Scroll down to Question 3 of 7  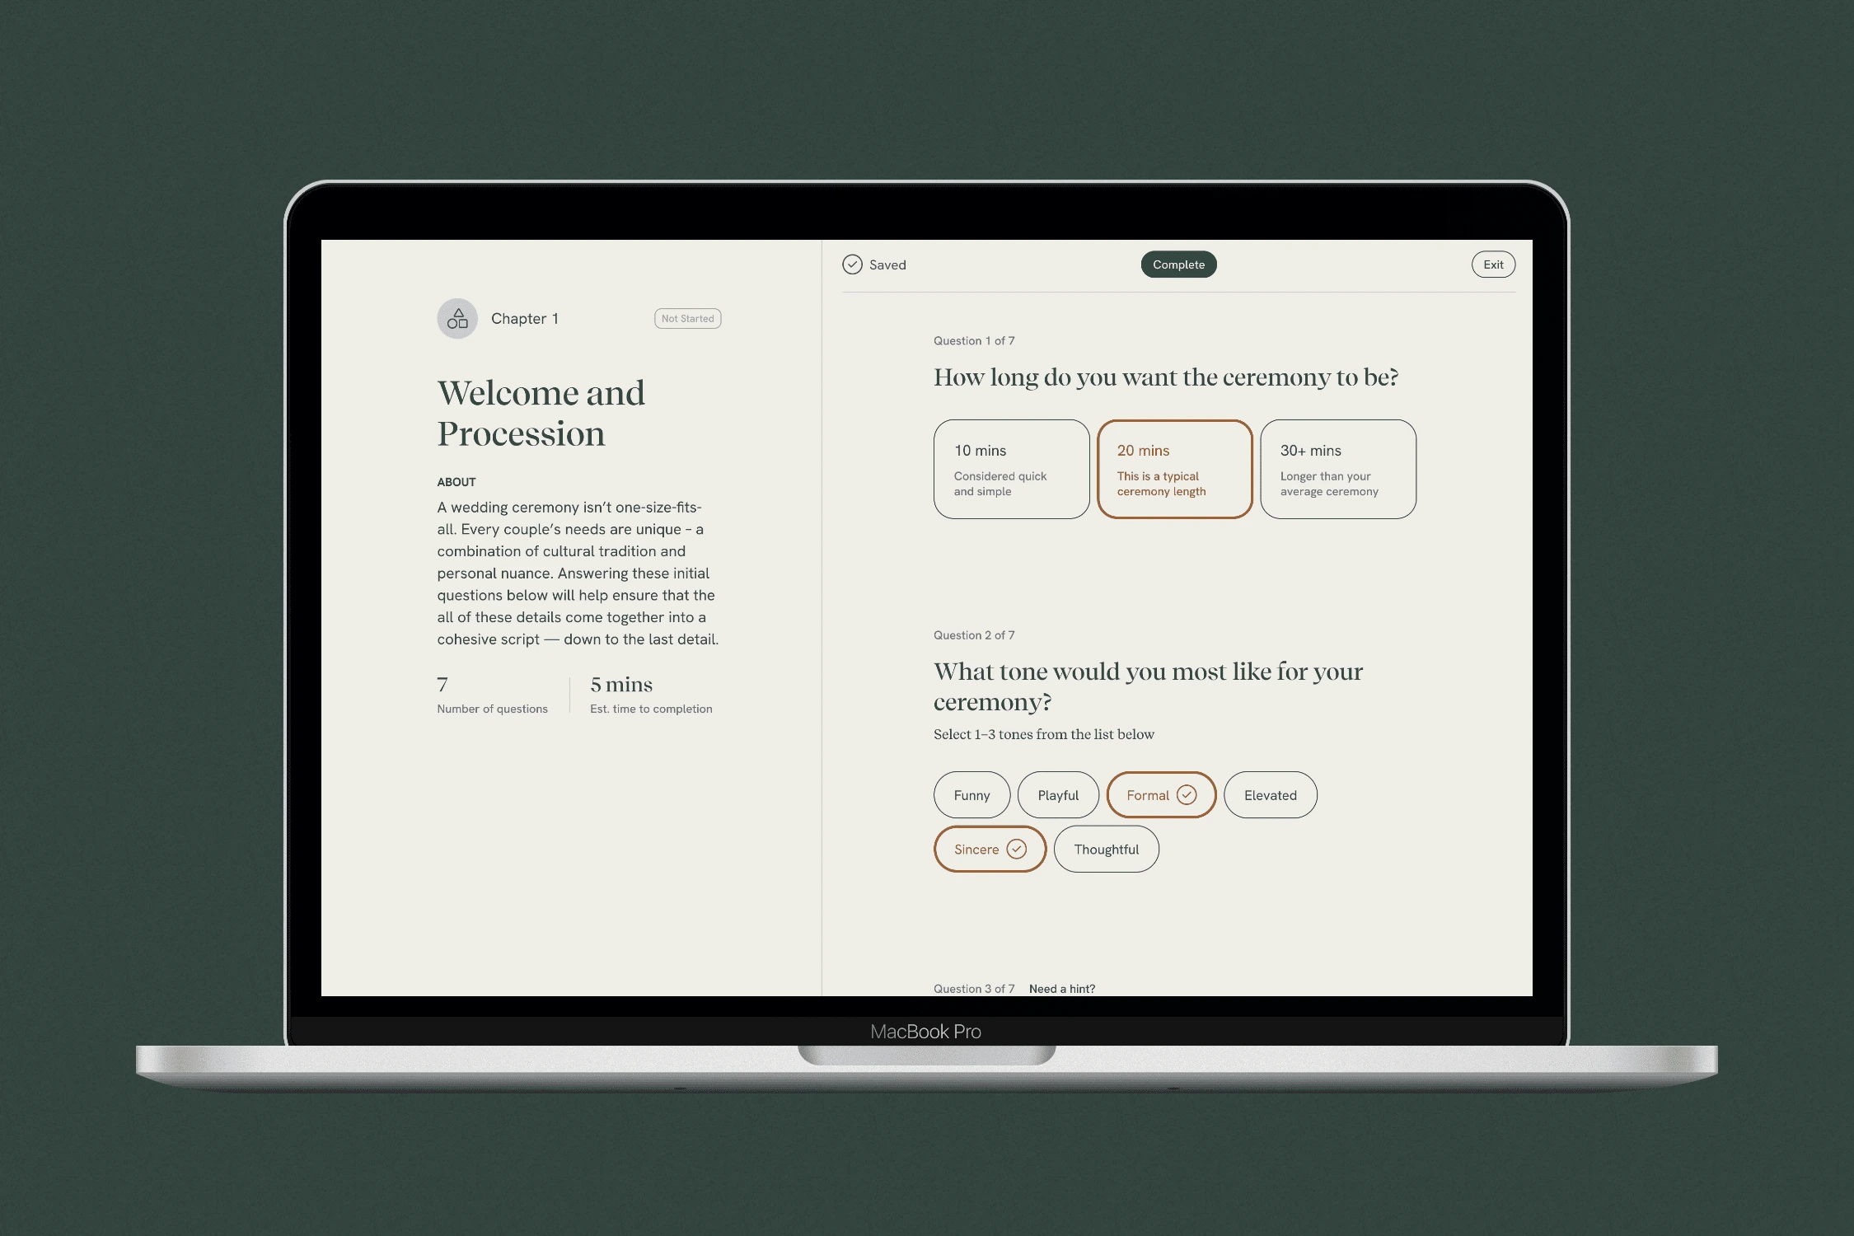[x=974, y=988]
